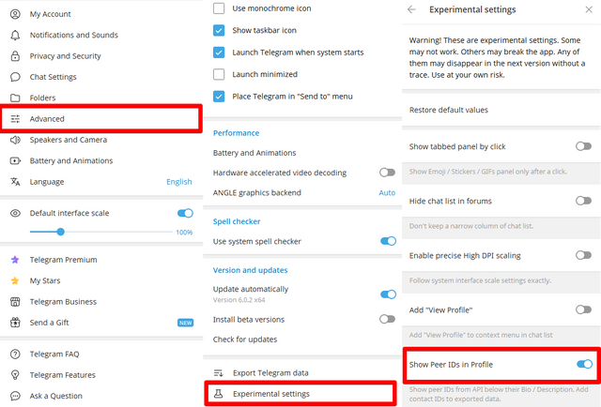Image resolution: width=601 pixels, height=407 pixels.
Task: Open the Folders settings section
Action: pyautogui.click(x=45, y=98)
